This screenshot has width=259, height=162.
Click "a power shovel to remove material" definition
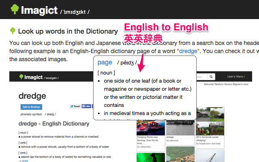click(59, 137)
